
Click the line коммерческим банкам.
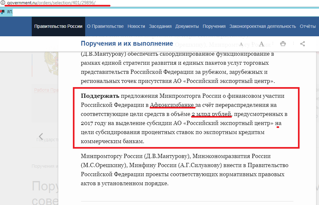click(112, 141)
